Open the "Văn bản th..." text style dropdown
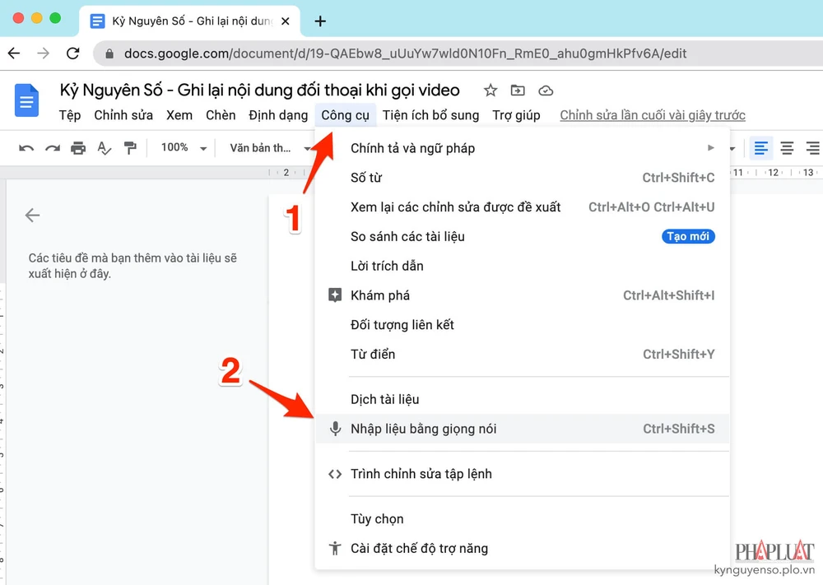Image resolution: width=823 pixels, height=585 pixels. (270, 148)
